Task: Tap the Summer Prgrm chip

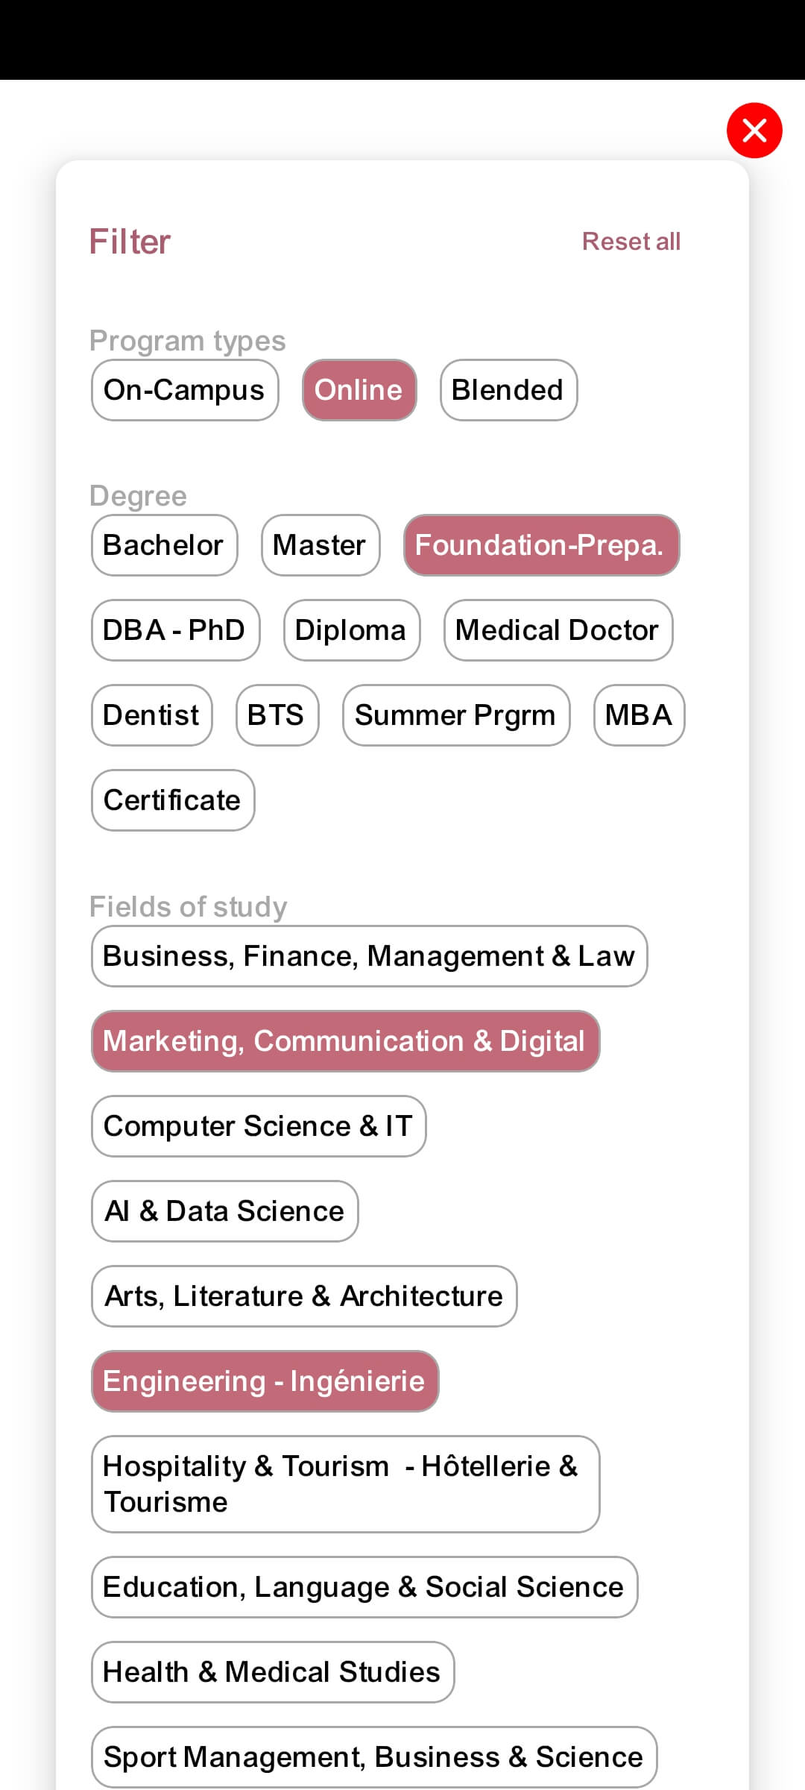Action: 455,715
